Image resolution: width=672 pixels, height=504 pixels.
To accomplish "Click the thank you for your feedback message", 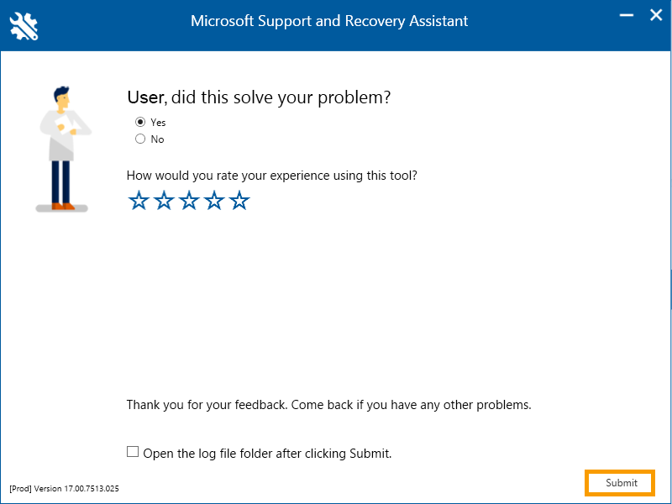I will pyautogui.click(x=328, y=405).
